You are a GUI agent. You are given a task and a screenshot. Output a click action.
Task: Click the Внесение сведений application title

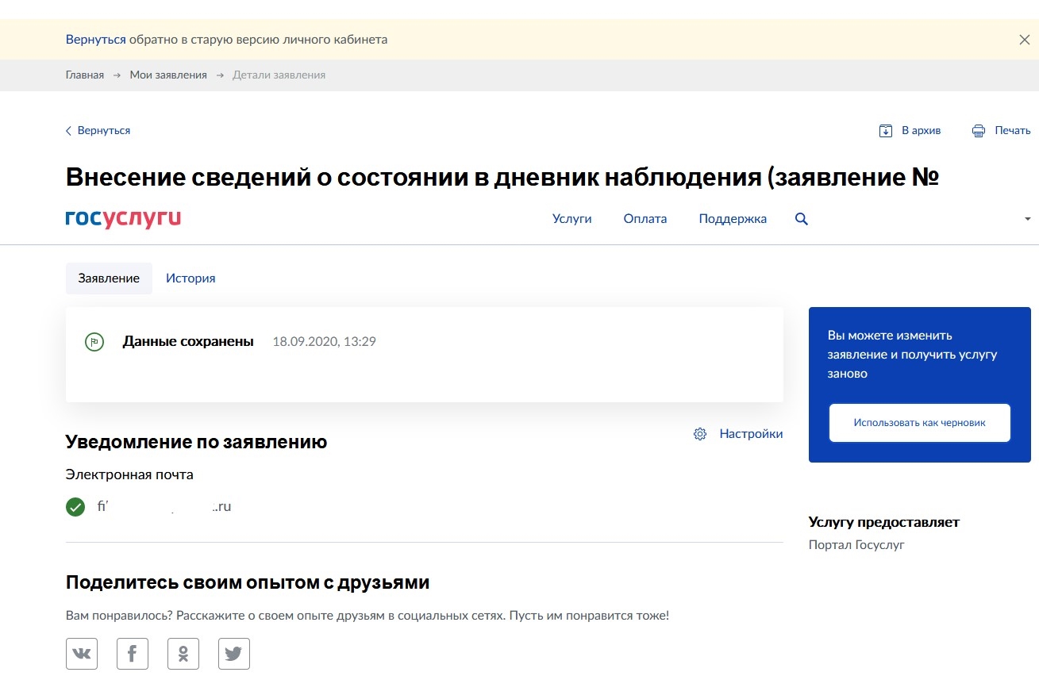coord(503,177)
